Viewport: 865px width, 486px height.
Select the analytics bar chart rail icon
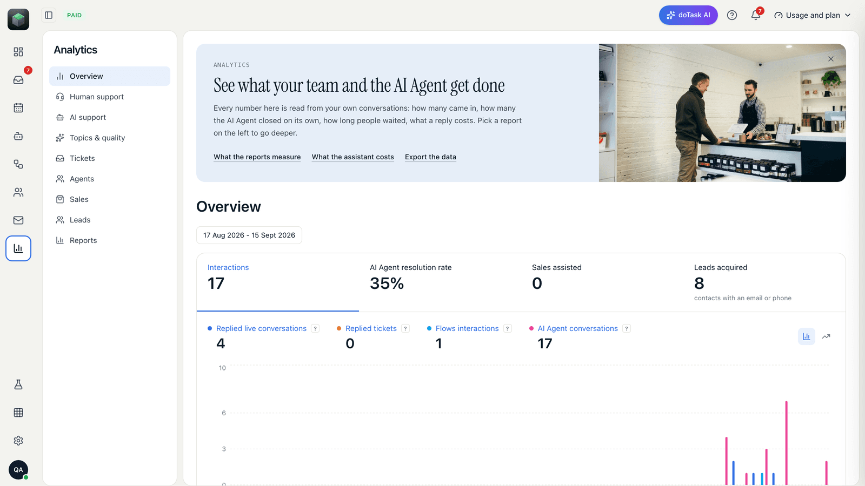(x=18, y=248)
